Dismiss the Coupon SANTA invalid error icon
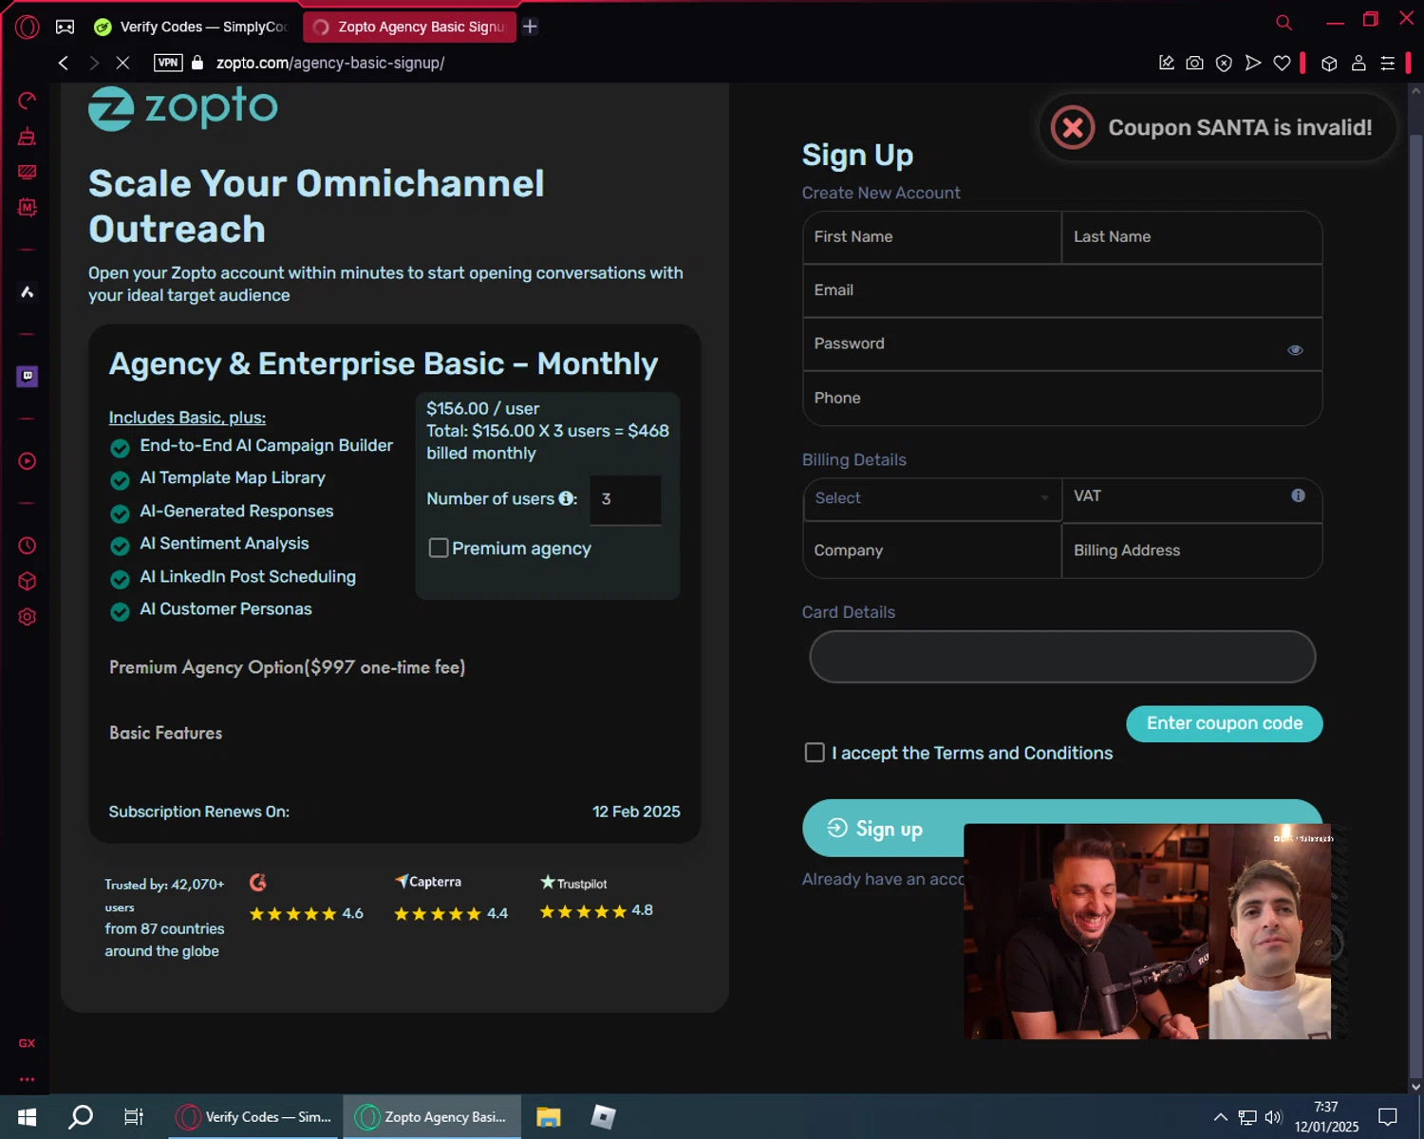 pos(1073,127)
